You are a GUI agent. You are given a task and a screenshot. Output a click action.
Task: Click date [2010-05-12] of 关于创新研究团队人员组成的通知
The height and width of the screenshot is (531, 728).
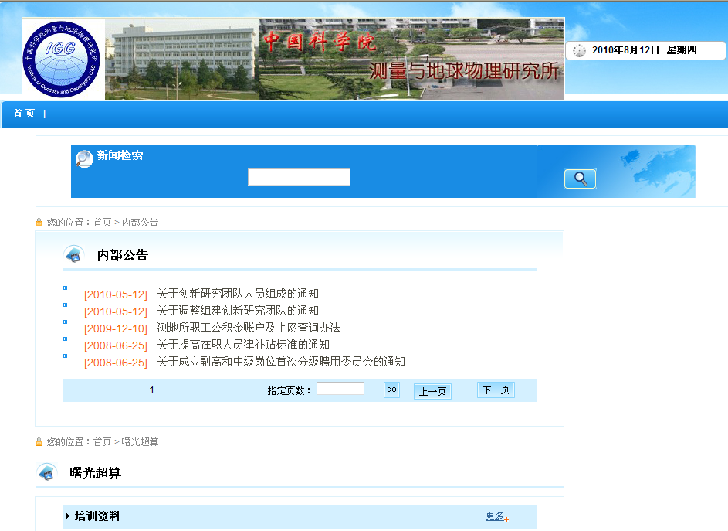pyautogui.click(x=116, y=294)
